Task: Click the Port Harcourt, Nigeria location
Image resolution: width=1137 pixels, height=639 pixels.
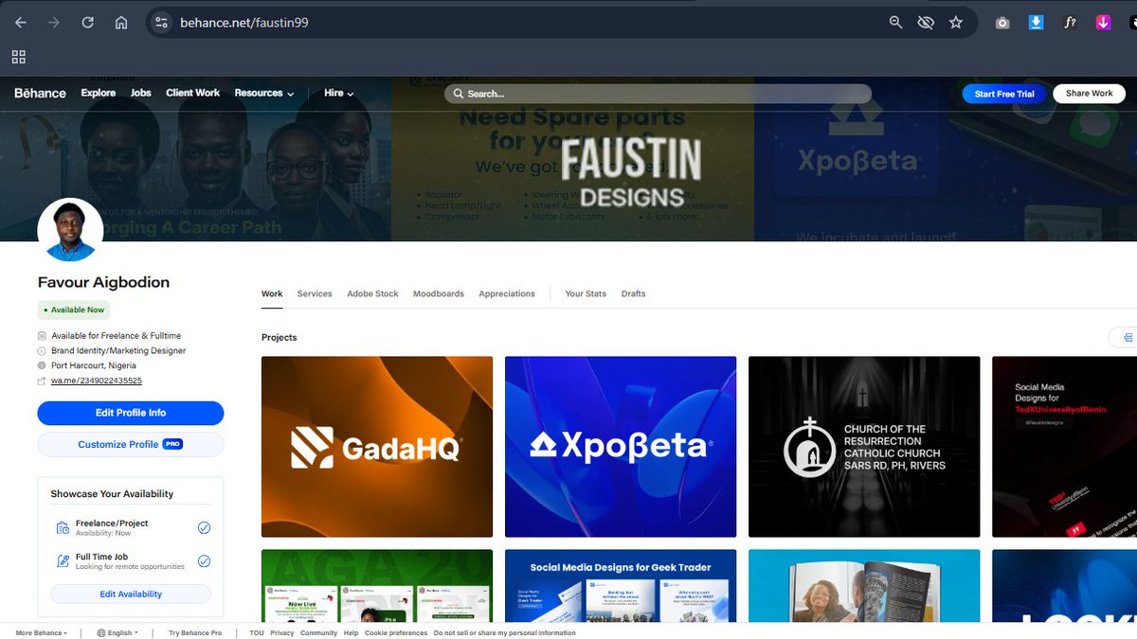Action: pyautogui.click(x=94, y=365)
